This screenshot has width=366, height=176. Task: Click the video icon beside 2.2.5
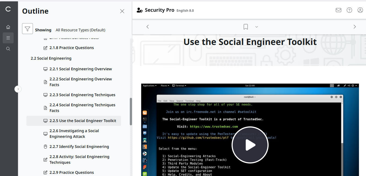45,121
